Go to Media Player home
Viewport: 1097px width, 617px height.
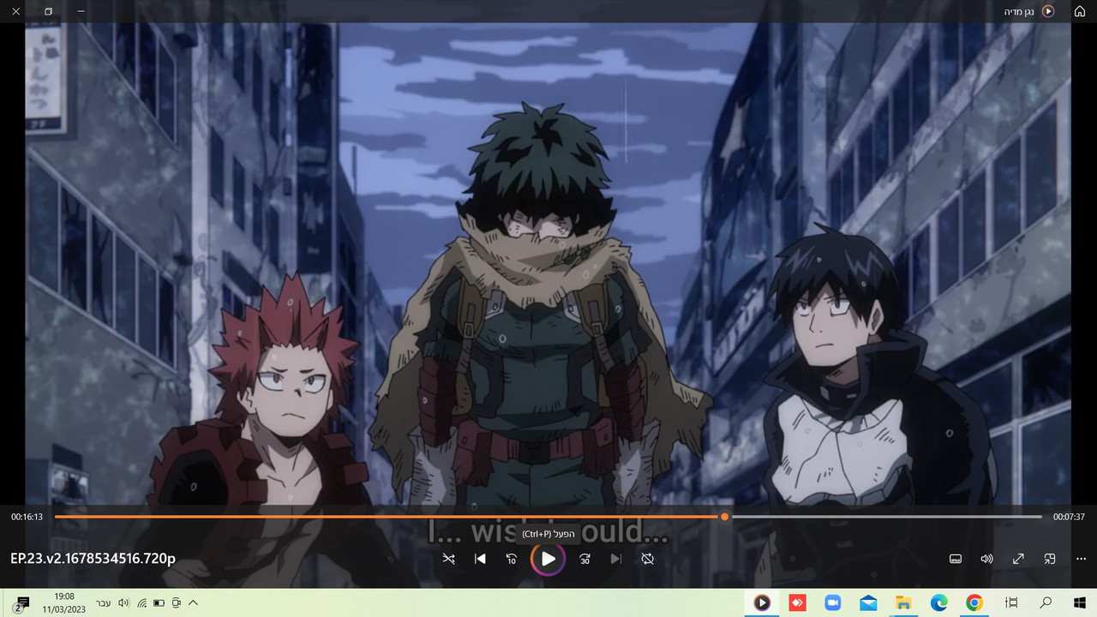point(1080,11)
